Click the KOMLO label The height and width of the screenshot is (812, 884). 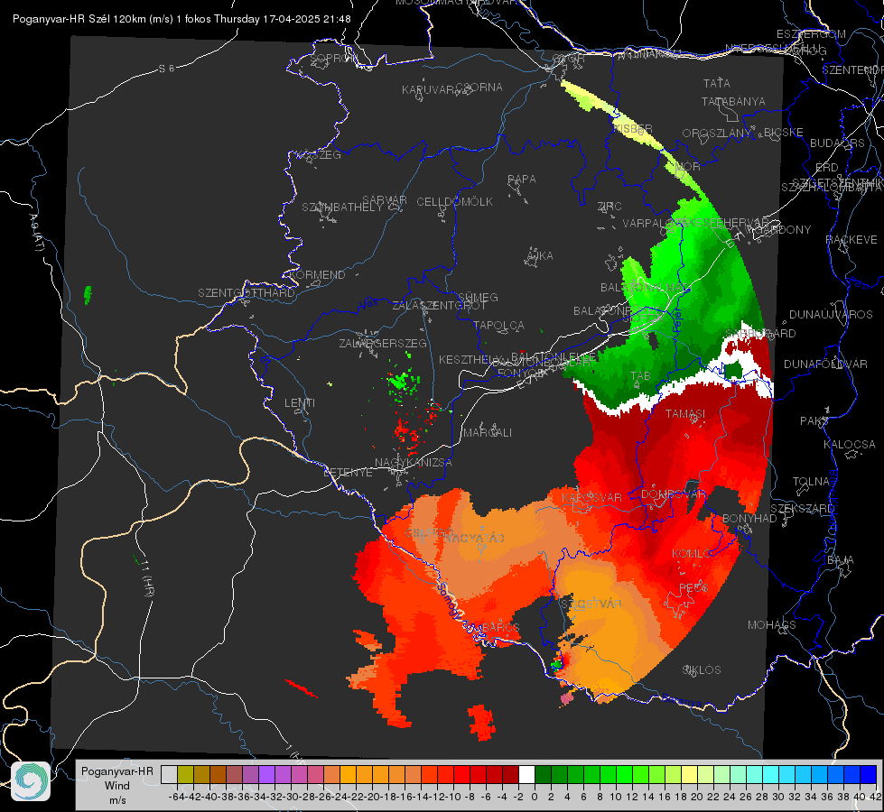click(692, 554)
